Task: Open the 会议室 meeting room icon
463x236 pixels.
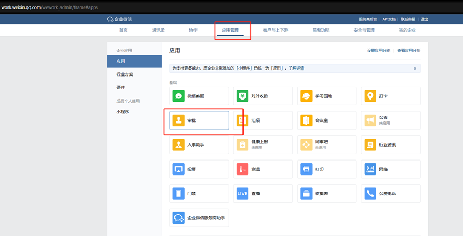Action: point(306,120)
